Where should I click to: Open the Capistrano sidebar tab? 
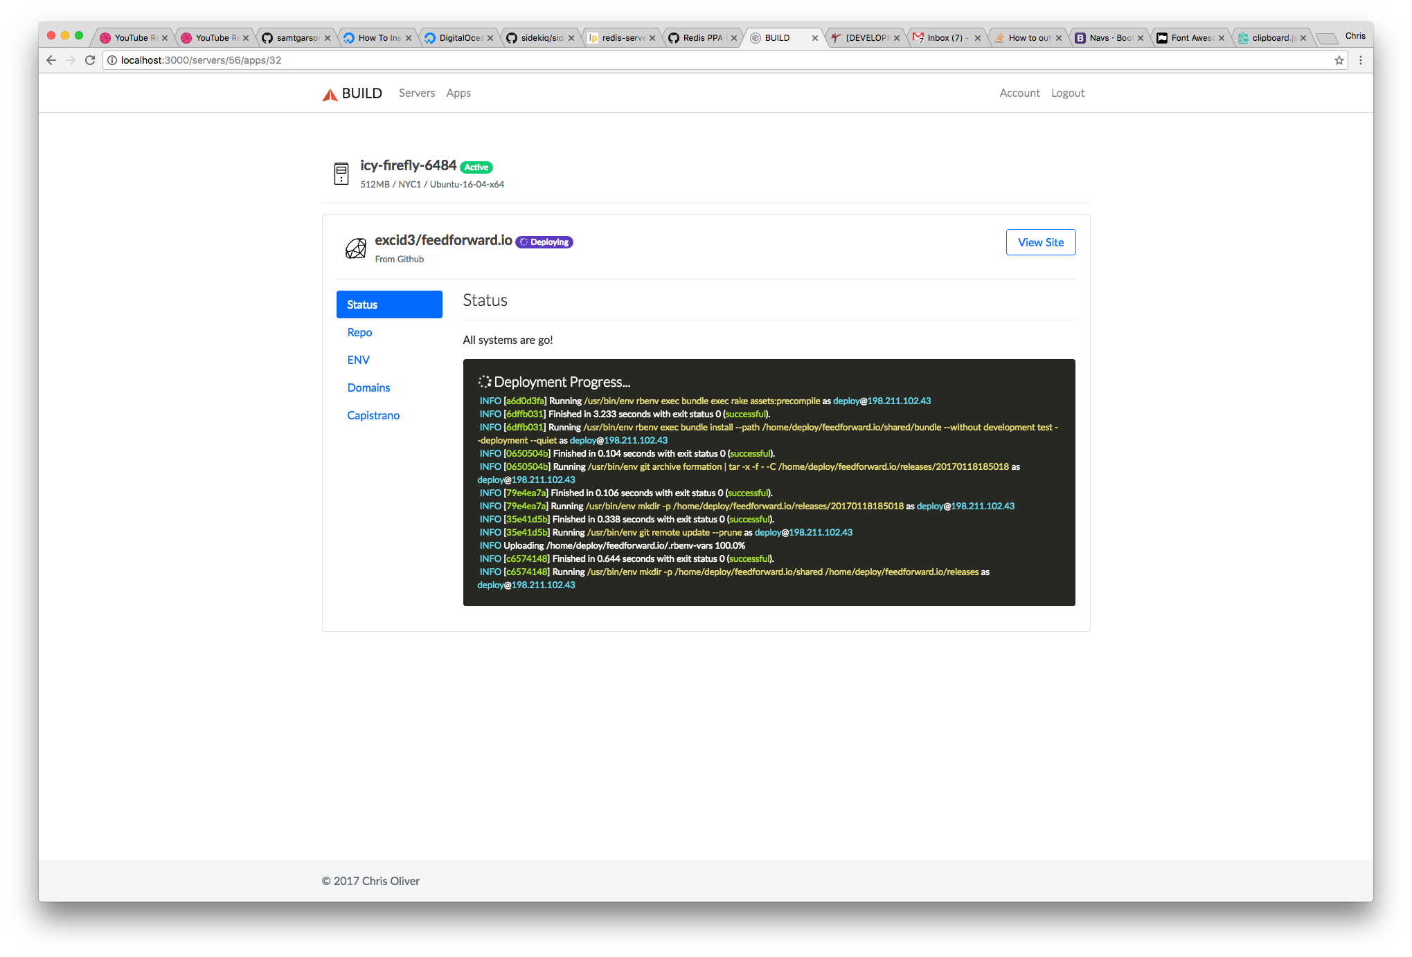[x=373, y=415]
